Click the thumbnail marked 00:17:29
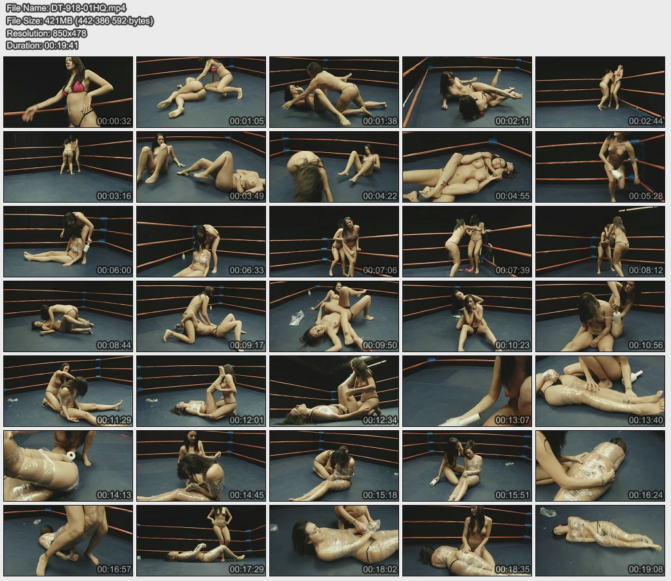 pos(201,540)
